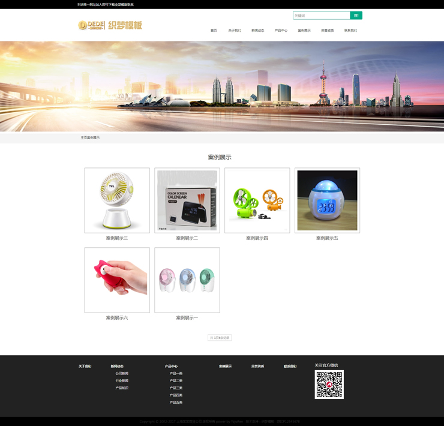Click the 案例展示五 caption link
This screenshot has width=444, height=426.
point(327,238)
